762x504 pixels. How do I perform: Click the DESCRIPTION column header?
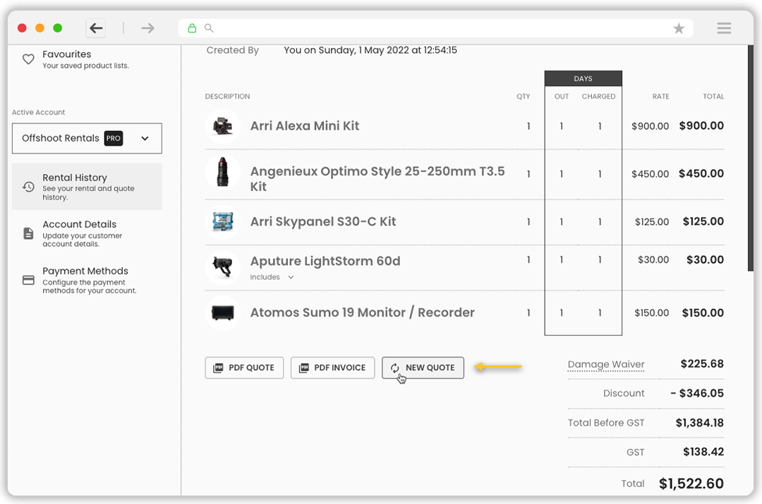(227, 97)
